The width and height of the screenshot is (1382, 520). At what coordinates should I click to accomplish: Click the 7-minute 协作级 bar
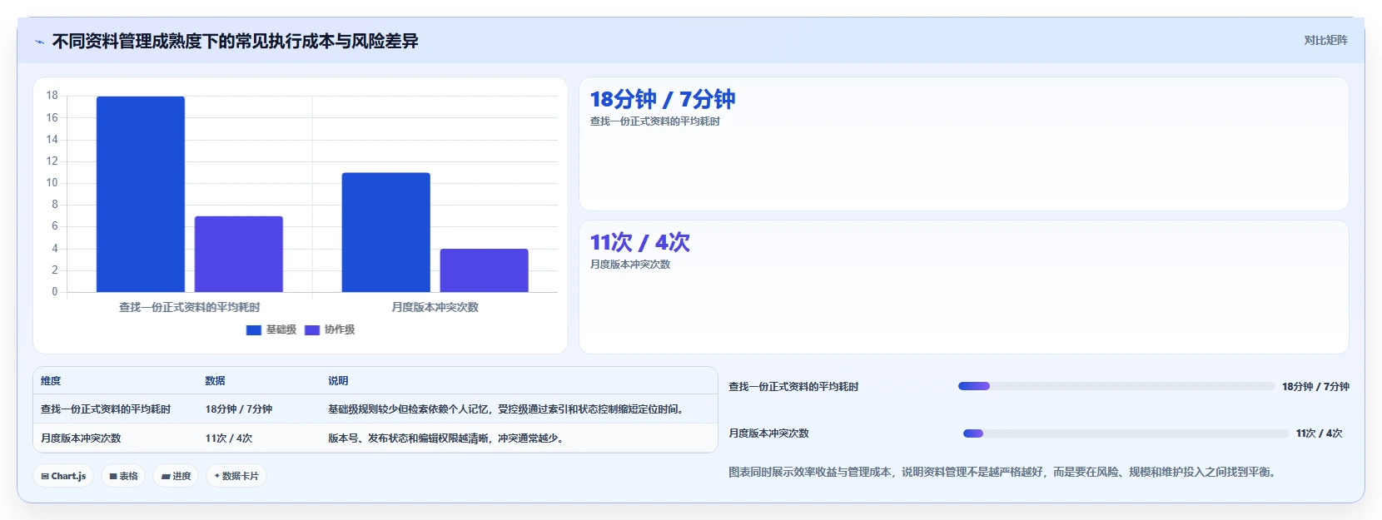pyautogui.click(x=239, y=254)
